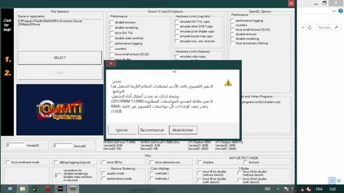This screenshot has width=344, height=193.
Task: Open Action Center flag tray icon
Action: coord(286,189)
